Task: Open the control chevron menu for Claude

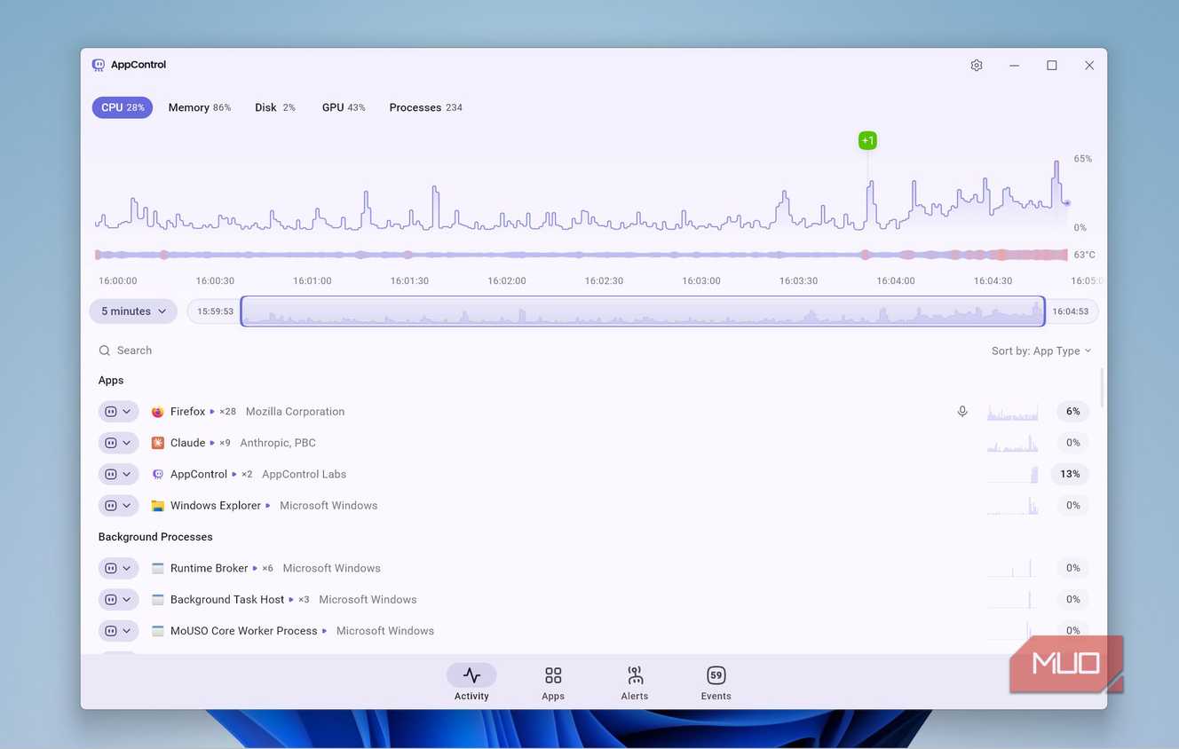Action: point(127,443)
